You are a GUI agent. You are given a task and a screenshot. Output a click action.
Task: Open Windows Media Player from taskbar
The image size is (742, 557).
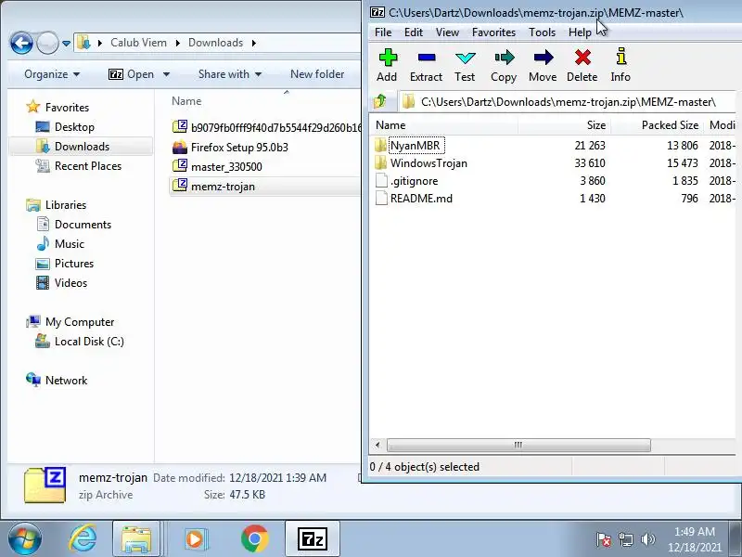(195, 539)
